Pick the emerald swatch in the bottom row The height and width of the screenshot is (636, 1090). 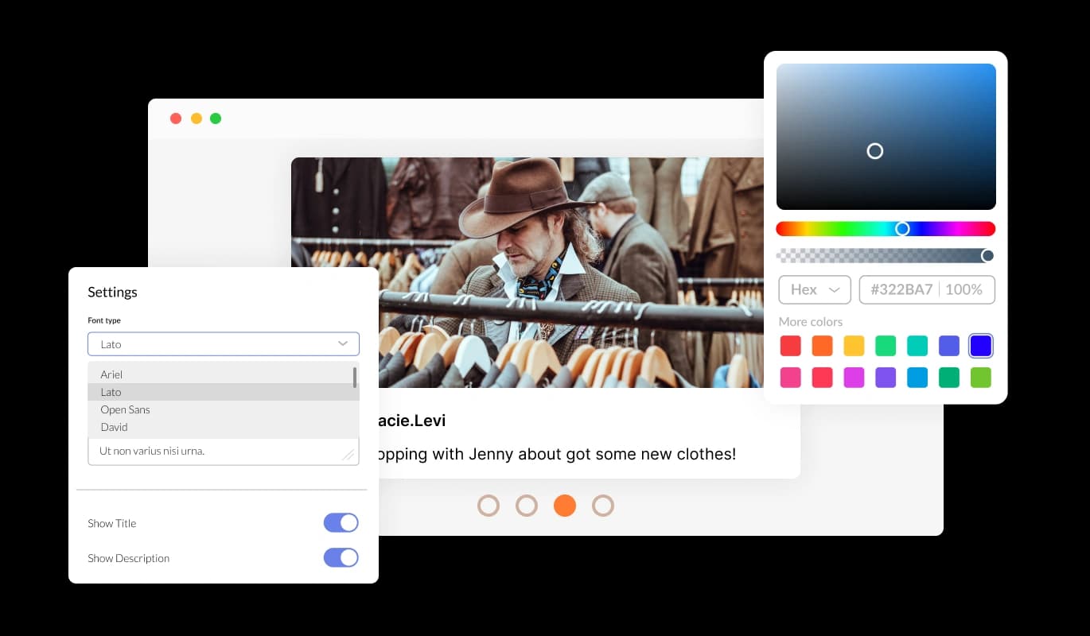(x=949, y=378)
